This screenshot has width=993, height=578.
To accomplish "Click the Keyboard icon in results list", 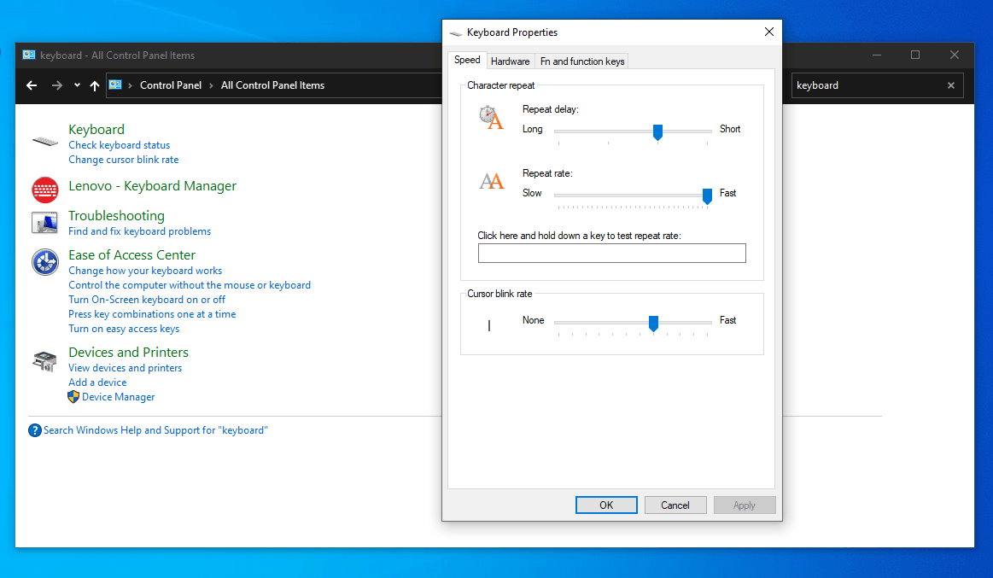I will coord(44,141).
